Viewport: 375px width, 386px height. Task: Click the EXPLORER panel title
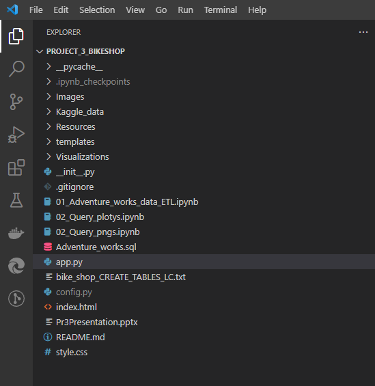(64, 32)
